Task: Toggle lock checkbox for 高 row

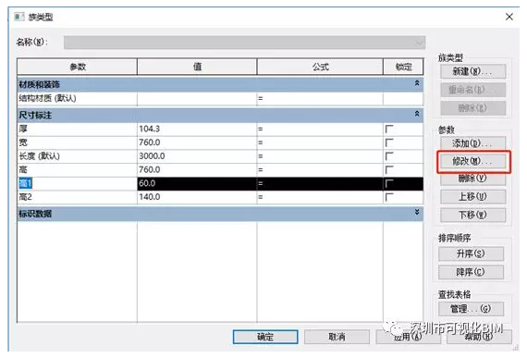Action: click(x=389, y=170)
